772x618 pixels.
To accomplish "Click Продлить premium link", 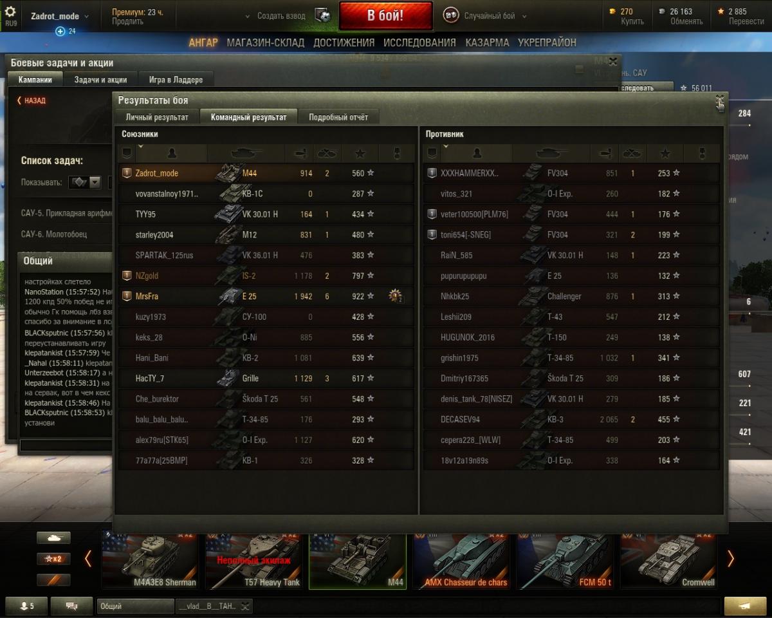I will (127, 21).
